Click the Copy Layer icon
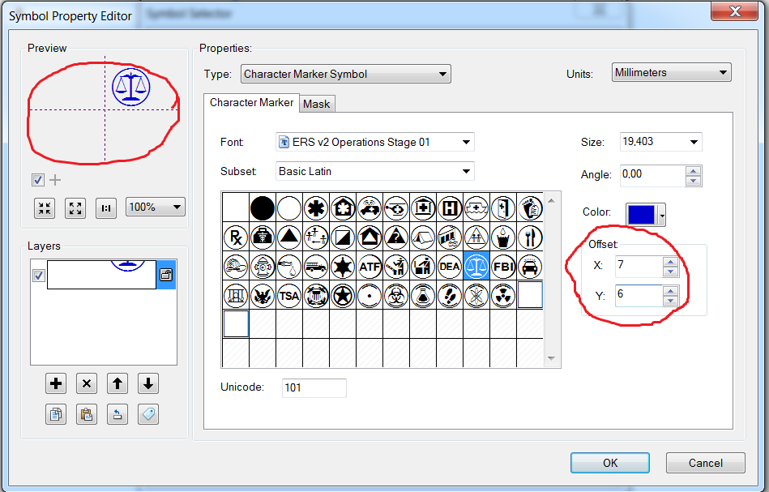 56,414
